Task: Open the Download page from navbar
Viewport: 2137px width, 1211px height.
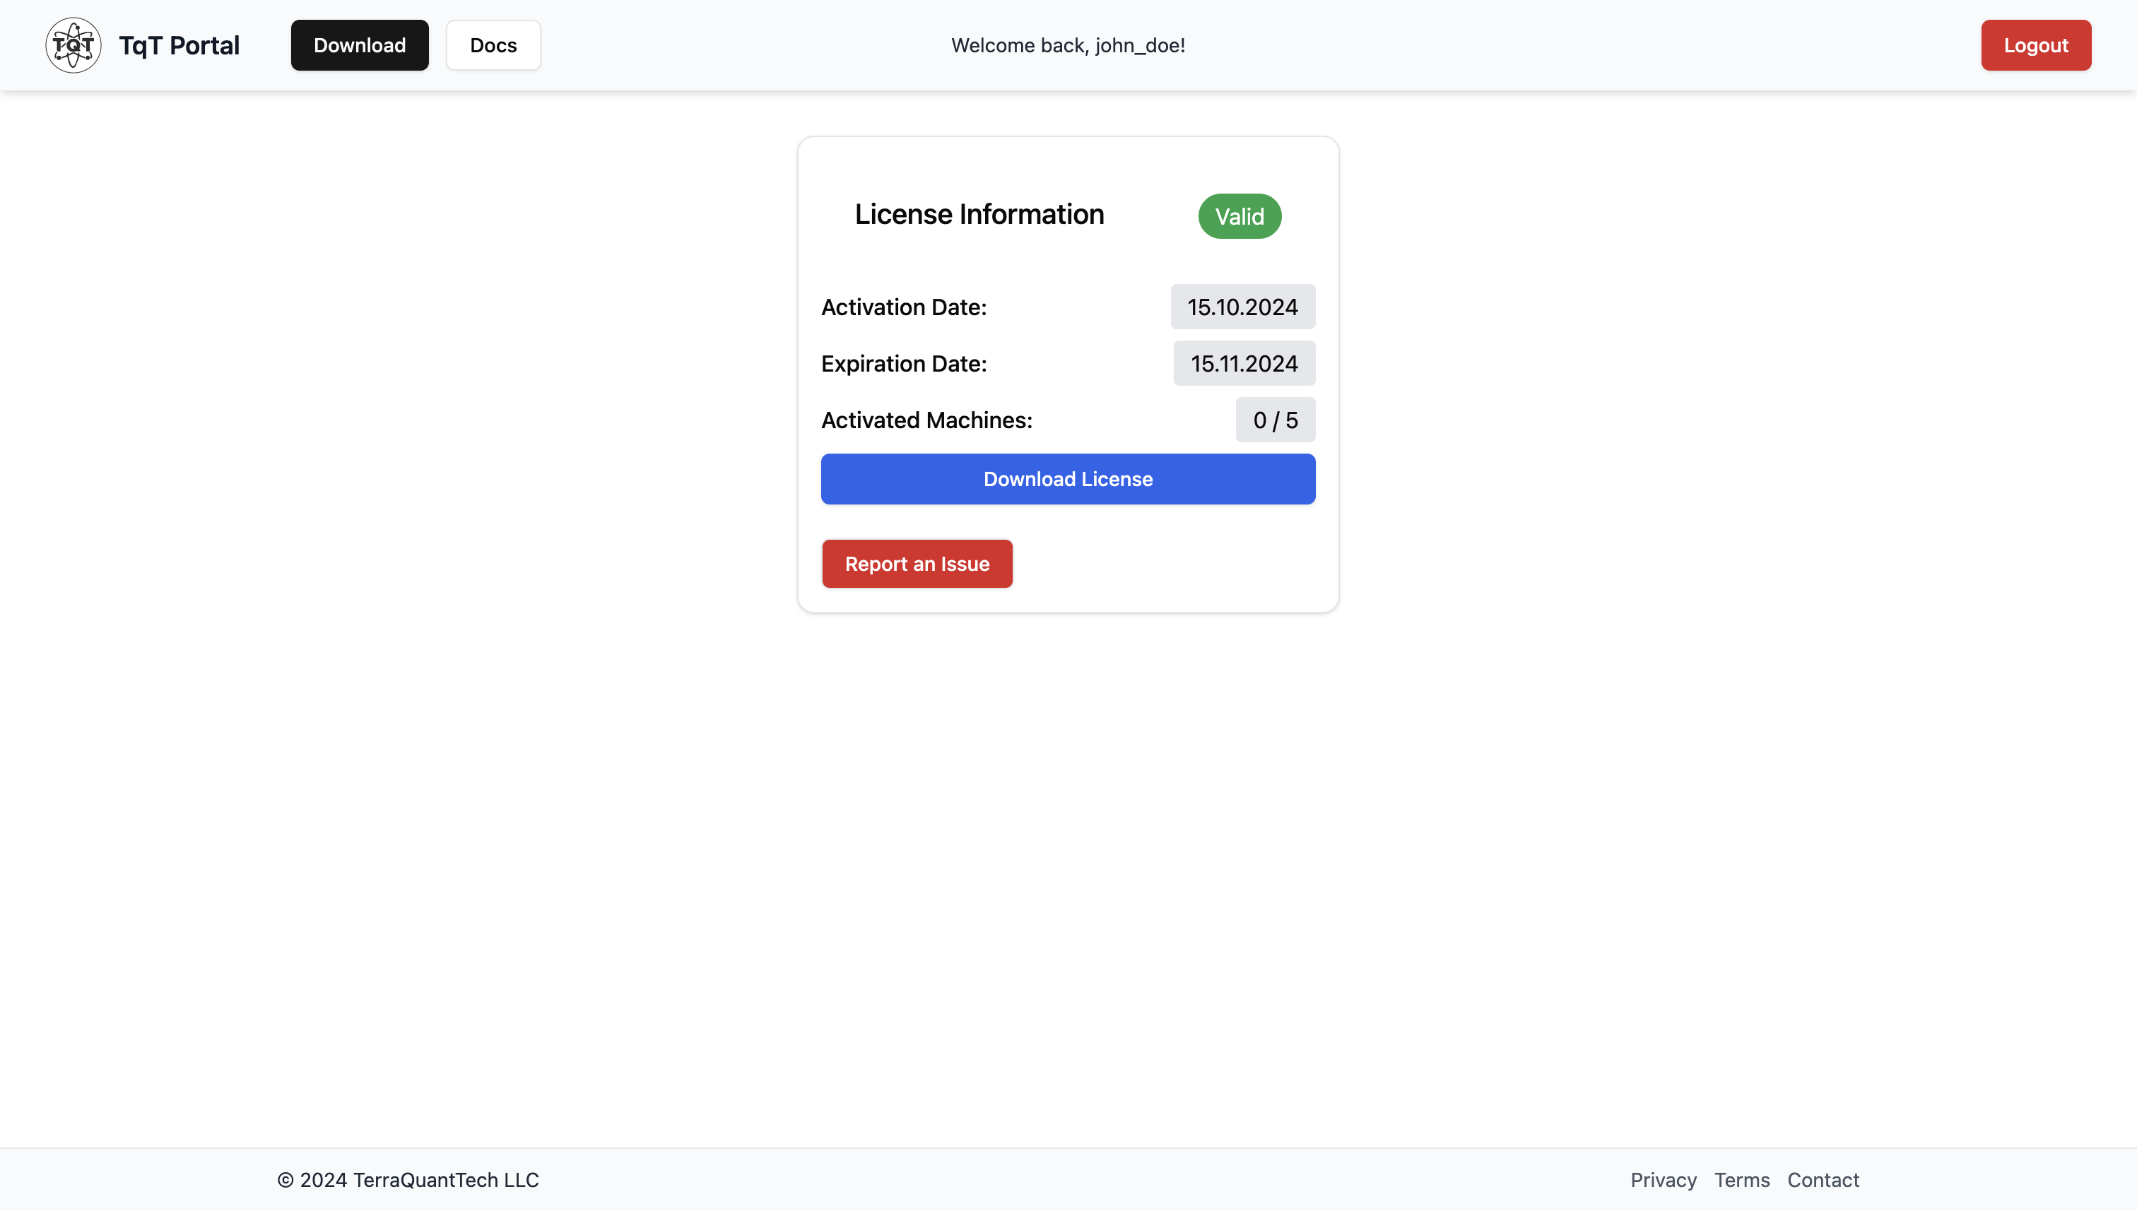Action: (360, 45)
